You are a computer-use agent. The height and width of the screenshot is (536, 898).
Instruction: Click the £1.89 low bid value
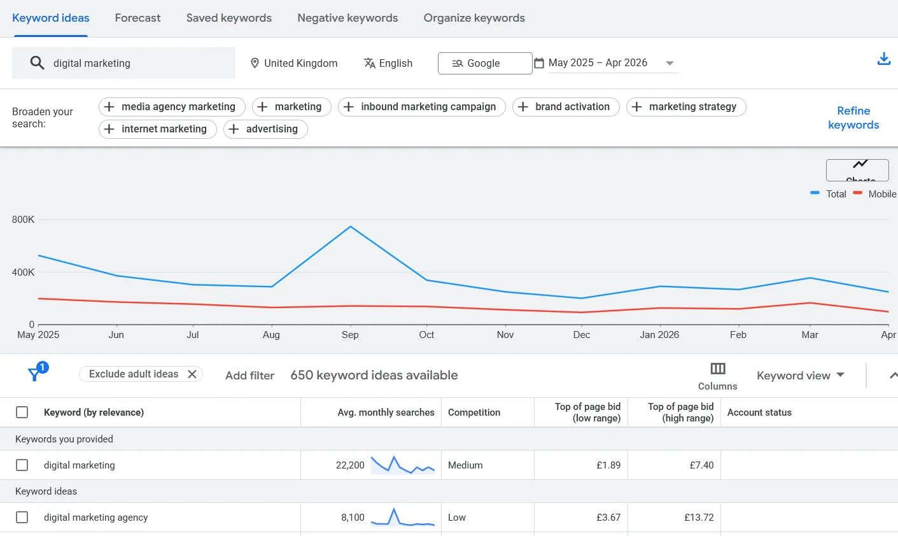point(608,465)
